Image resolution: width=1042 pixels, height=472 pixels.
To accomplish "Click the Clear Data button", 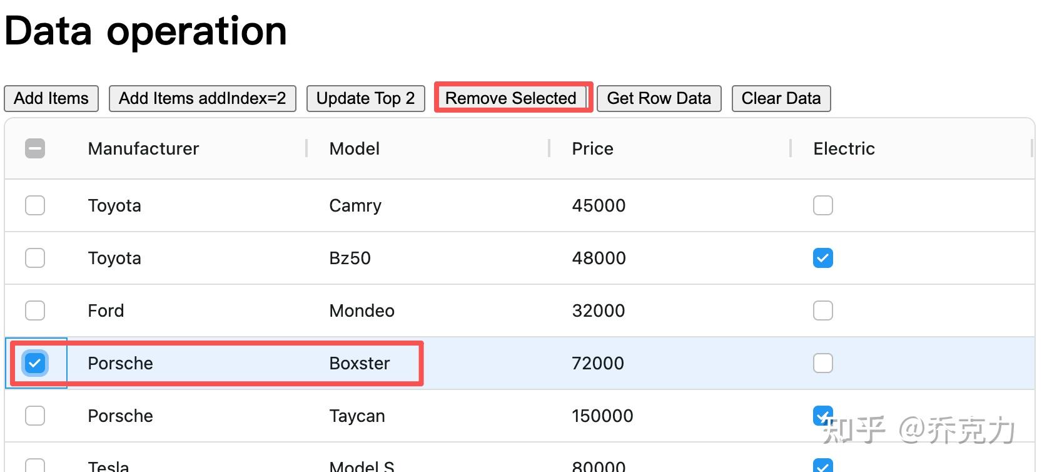I will (x=781, y=98).
